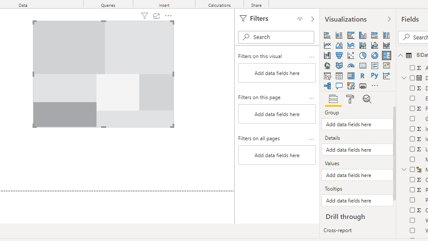Click the Values 'Add data fields here' well
The image size is (428, 241).
[x=357, y=175]
